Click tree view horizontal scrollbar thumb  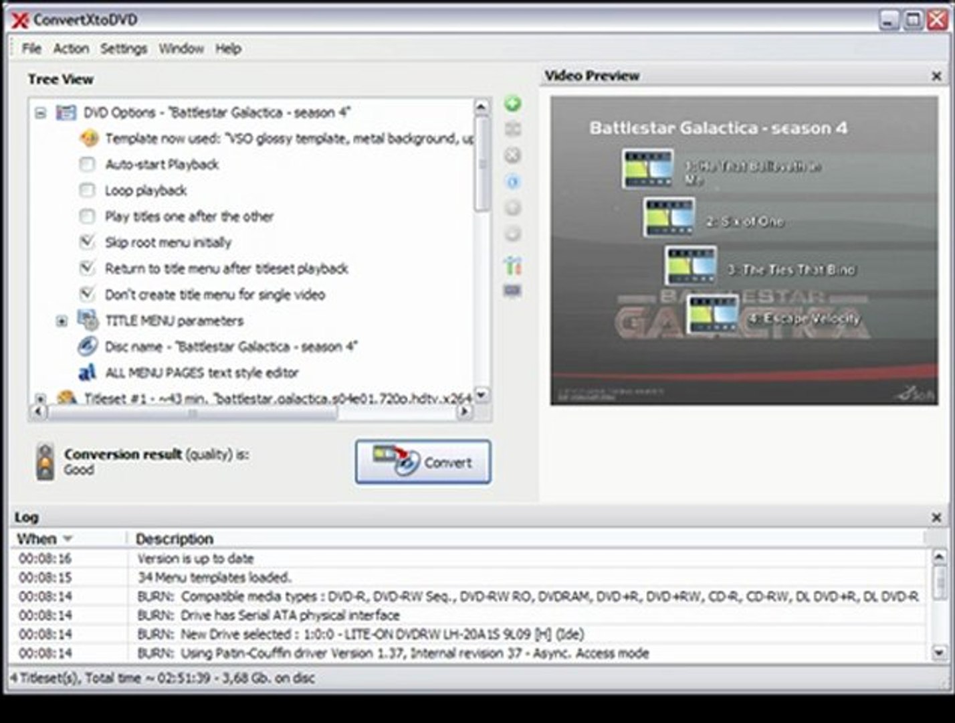tap(193, 412)
